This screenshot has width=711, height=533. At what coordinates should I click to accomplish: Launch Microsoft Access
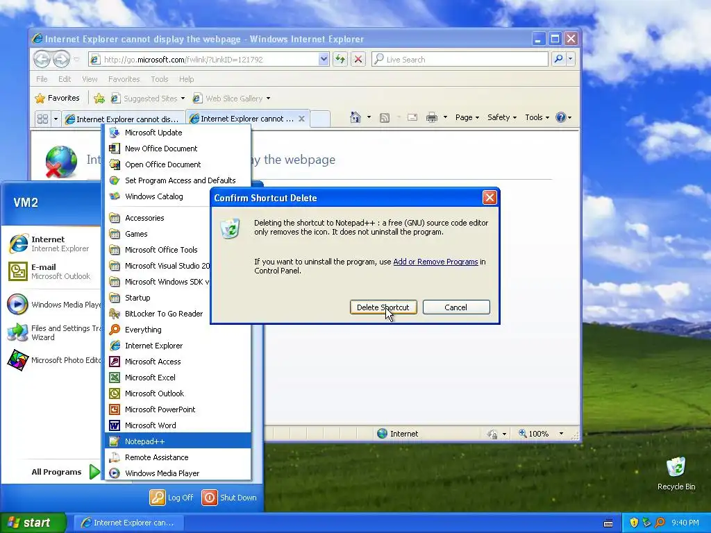coord(178,361)
